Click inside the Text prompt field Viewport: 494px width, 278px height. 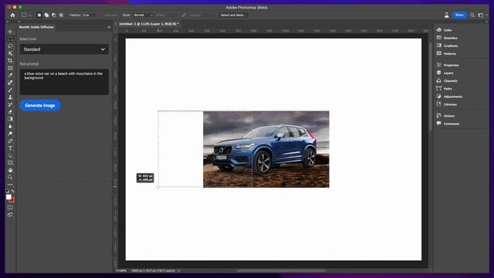click(64, 82)
